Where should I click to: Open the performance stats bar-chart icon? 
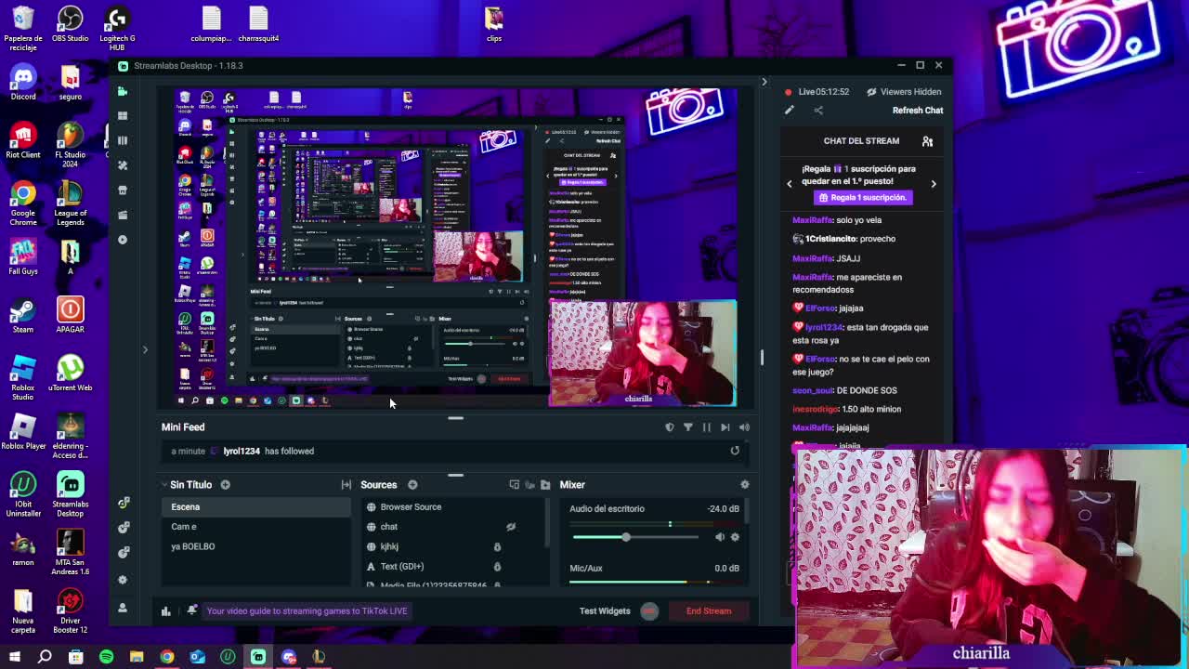tap(165, 610)
